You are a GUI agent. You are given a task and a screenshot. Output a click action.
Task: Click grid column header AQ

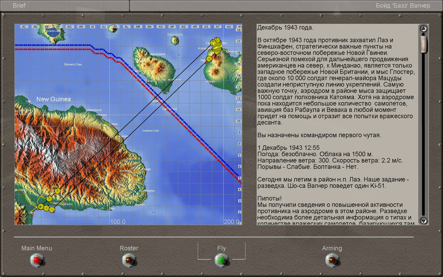point(183,27)
